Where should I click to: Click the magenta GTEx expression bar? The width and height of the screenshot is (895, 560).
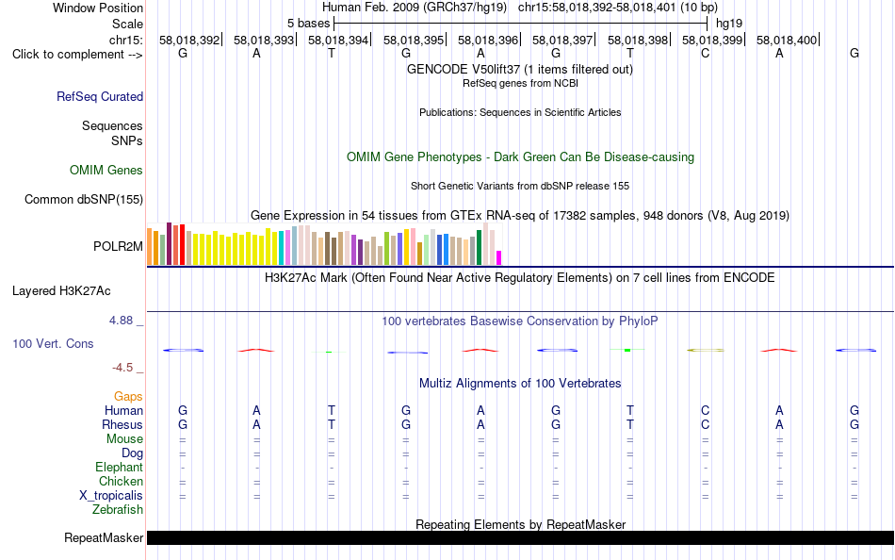point(499,257)
